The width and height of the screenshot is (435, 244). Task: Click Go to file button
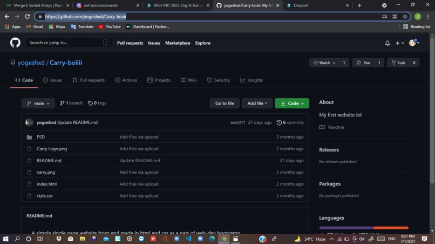point(225,103)
